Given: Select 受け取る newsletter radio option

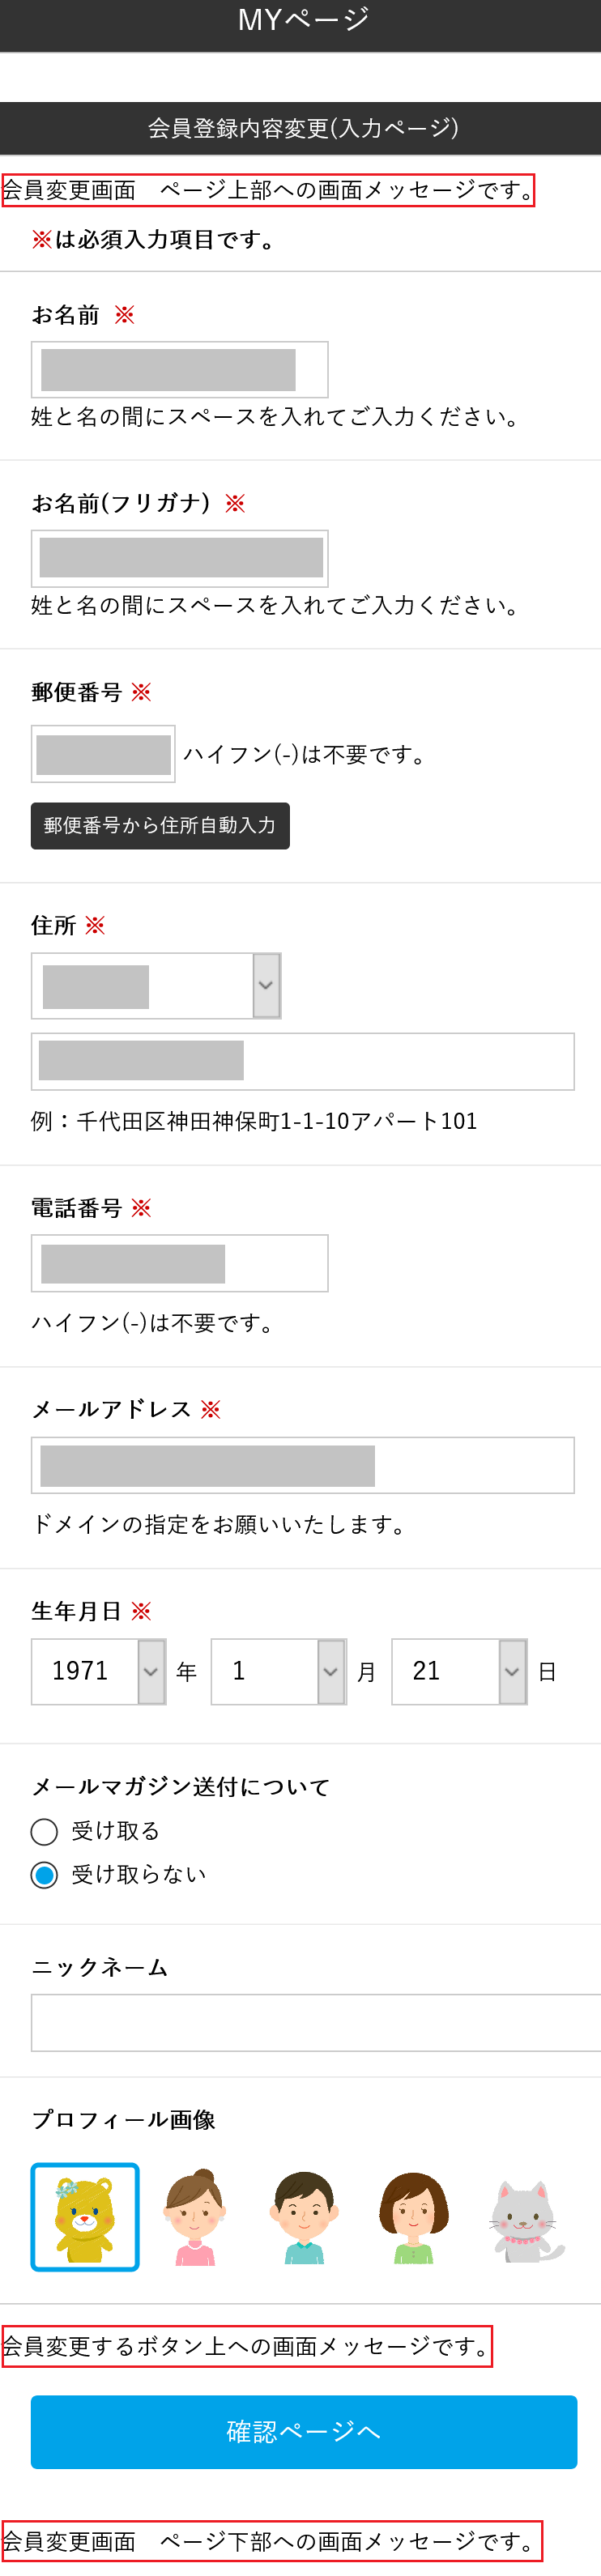Looking at the screenshot, I should (44, 1831).
